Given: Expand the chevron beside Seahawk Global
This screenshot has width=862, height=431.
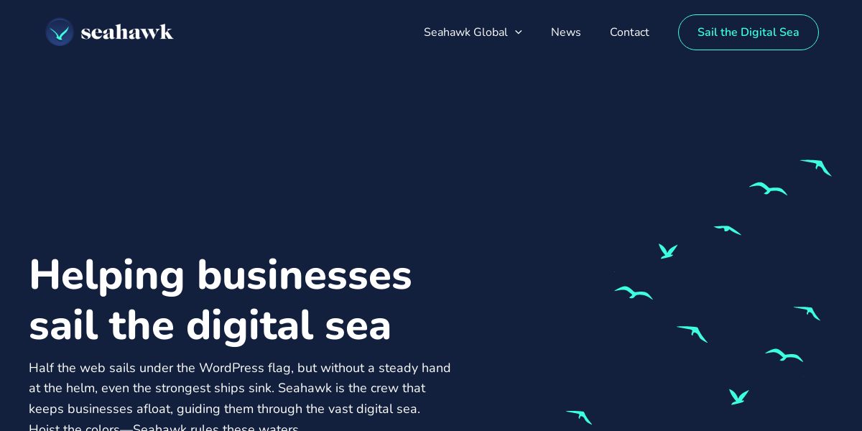Looking at the screenshot, I should (518, 32).
